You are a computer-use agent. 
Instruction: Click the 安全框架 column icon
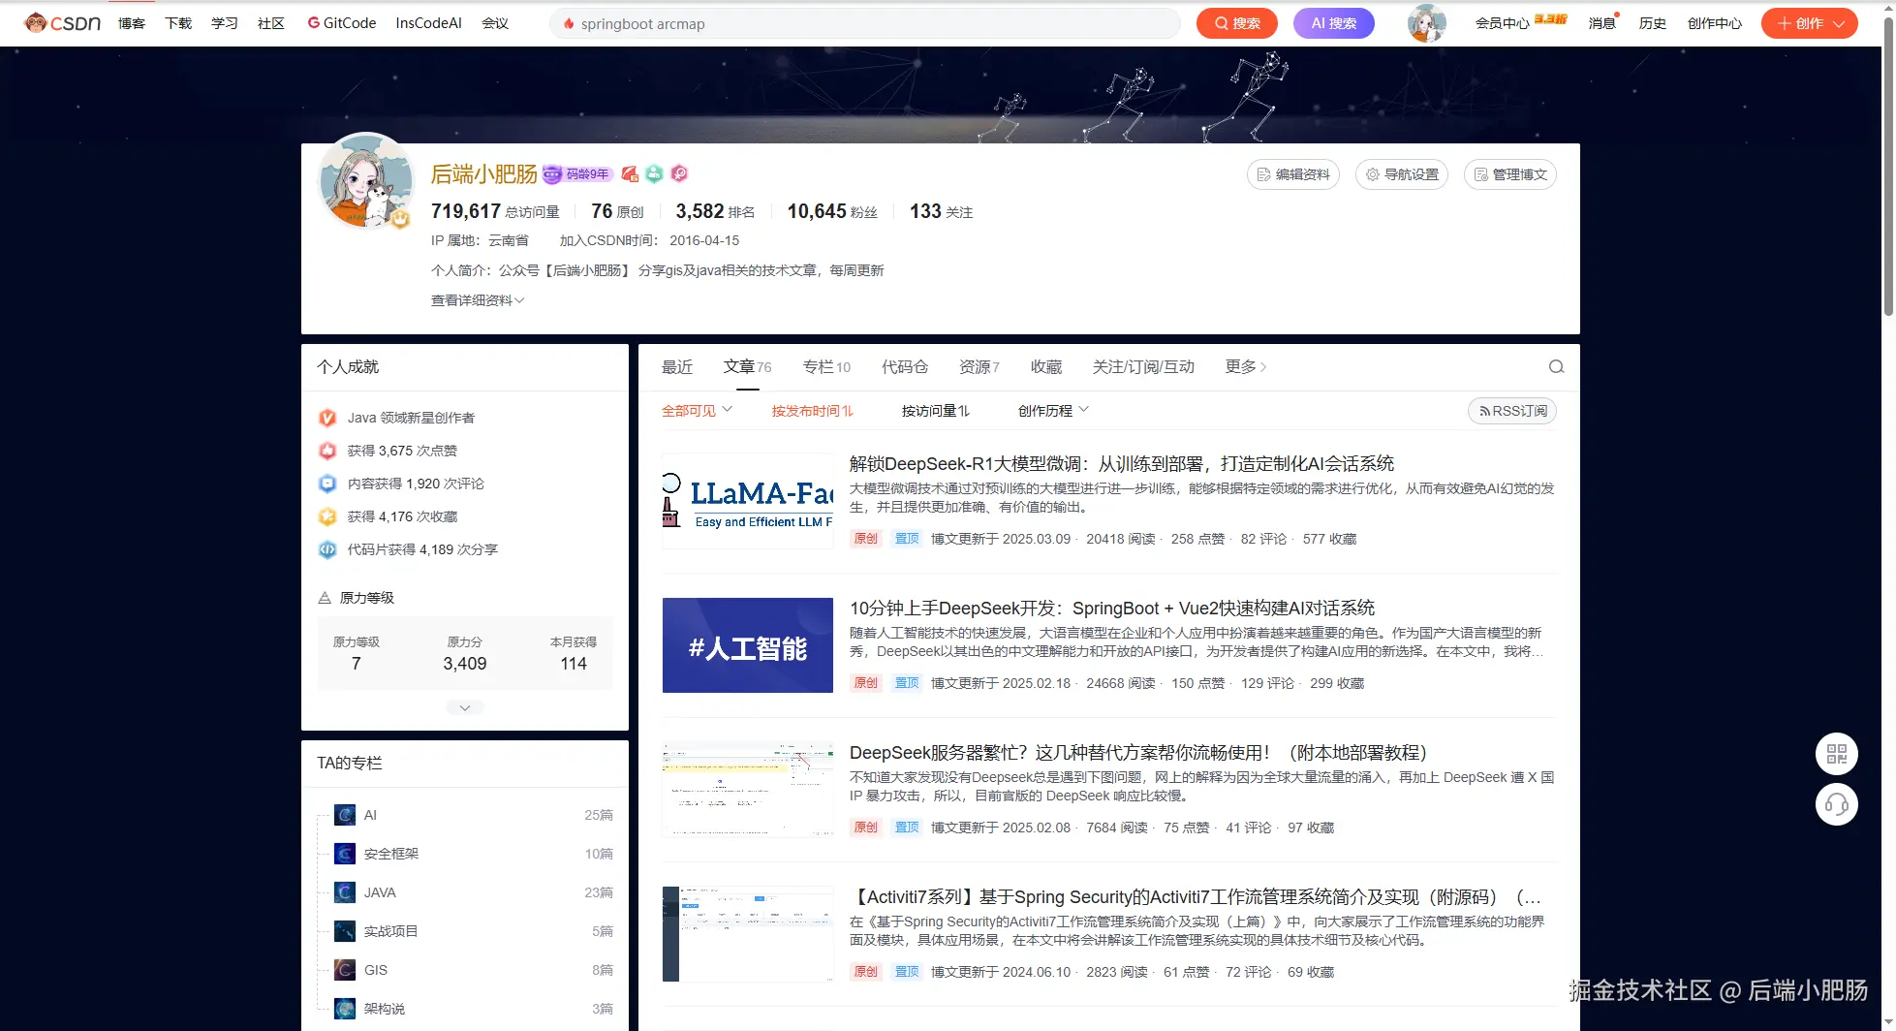click(345, 854)
